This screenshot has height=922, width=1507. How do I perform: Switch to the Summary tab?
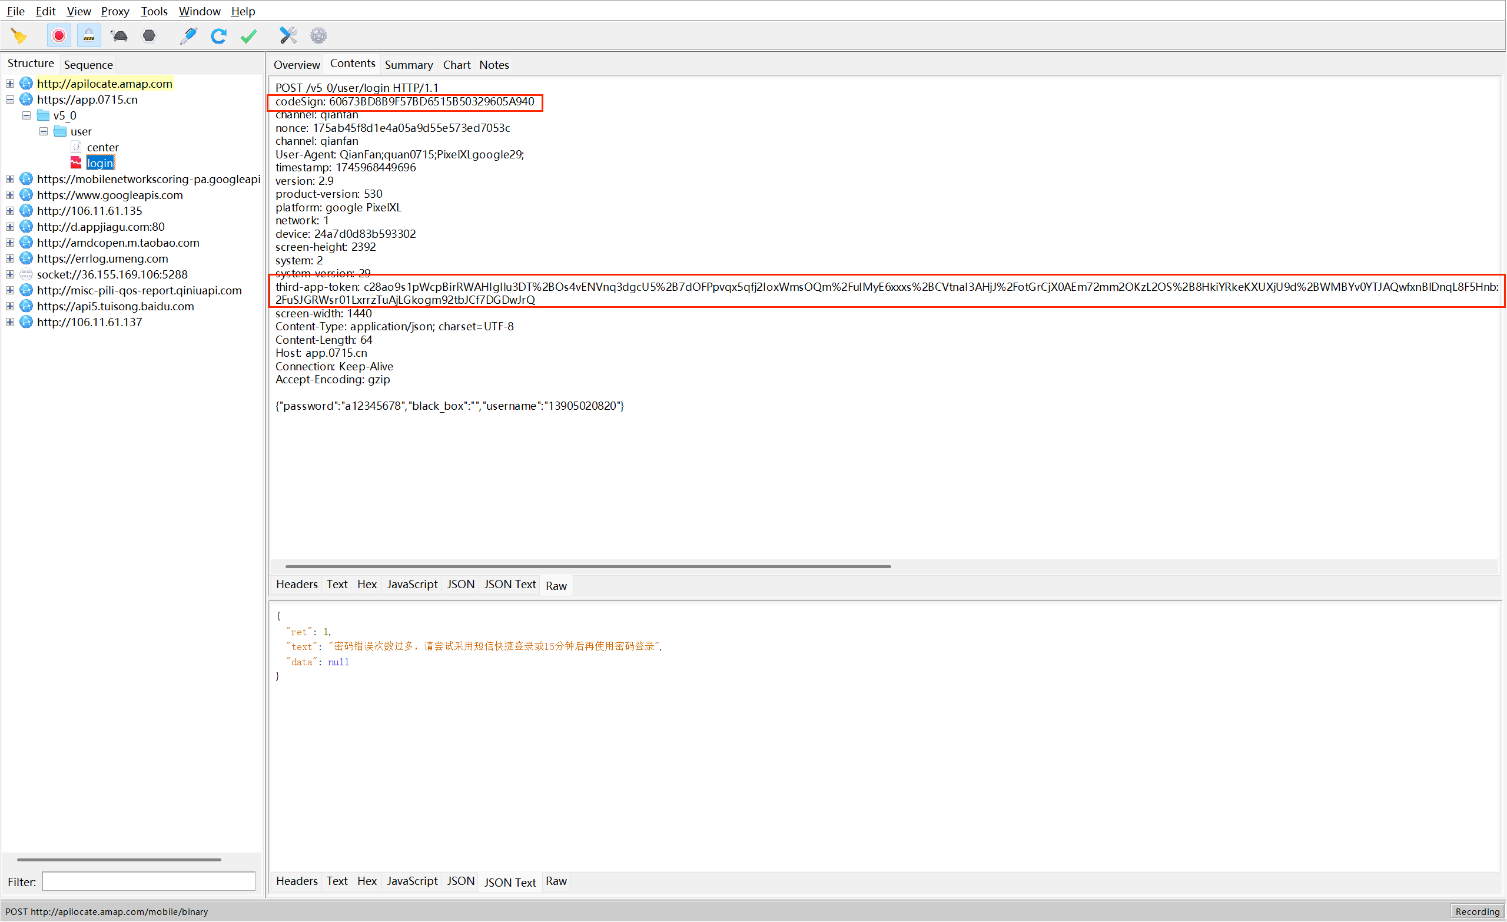click(x=408, y=65)
